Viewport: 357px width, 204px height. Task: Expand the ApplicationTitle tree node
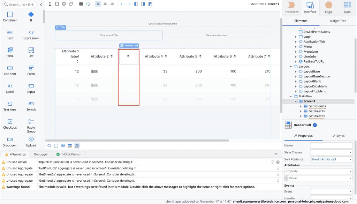pos(296,41)
